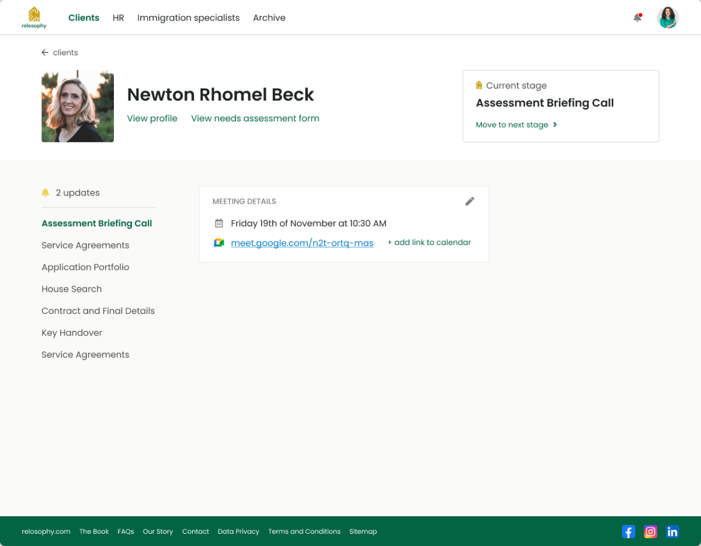Click the back arrow to clients
This screenshot has height=546, width=701.
45,52
